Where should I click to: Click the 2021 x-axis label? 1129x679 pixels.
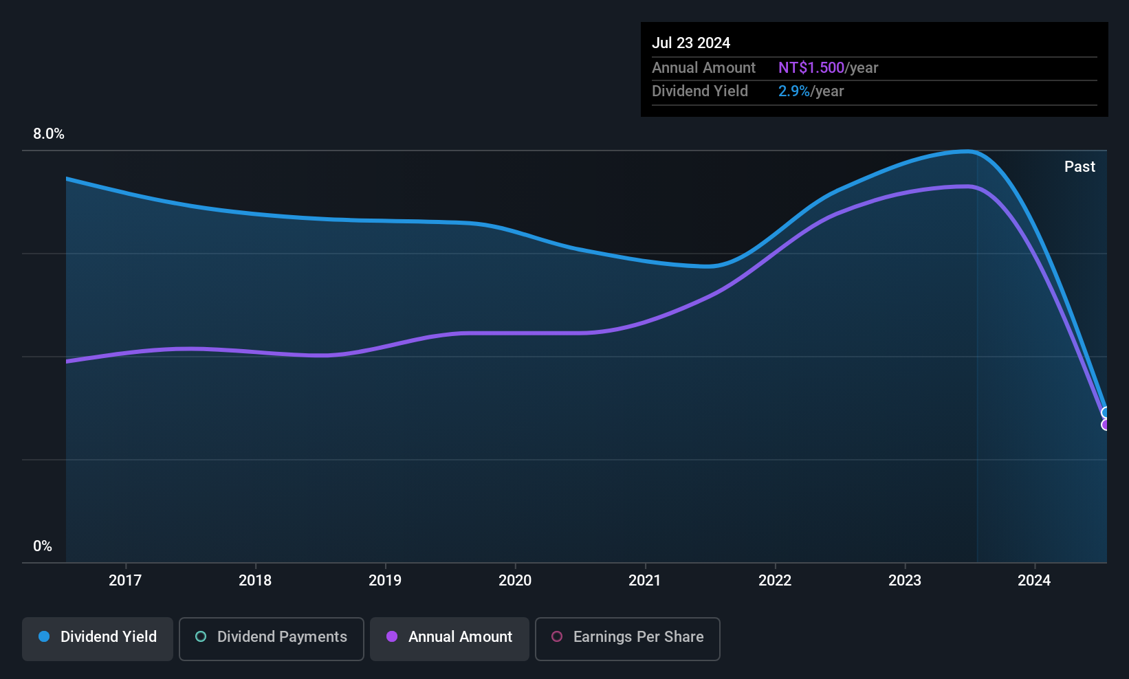tap(645, 581)
